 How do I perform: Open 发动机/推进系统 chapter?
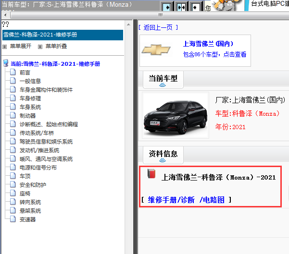pyautogui.click(x=39, y=150)
